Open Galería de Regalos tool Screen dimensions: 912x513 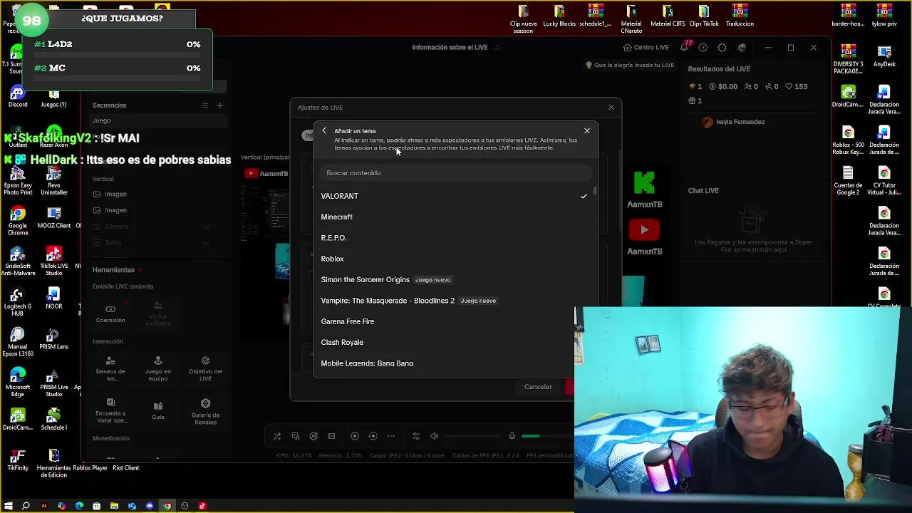(205, 411)
